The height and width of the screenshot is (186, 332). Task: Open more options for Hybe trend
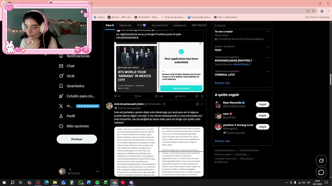tap(268, 47)
